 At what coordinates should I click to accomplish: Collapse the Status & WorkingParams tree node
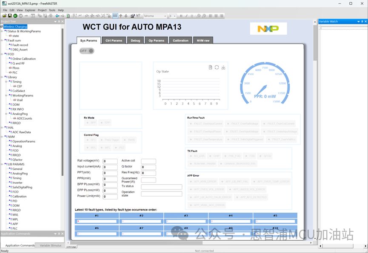[2, 31]
